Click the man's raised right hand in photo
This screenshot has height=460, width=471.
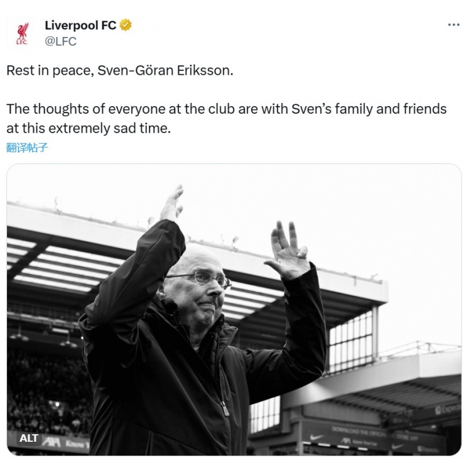pyautogui.click(x=171, y=204)
